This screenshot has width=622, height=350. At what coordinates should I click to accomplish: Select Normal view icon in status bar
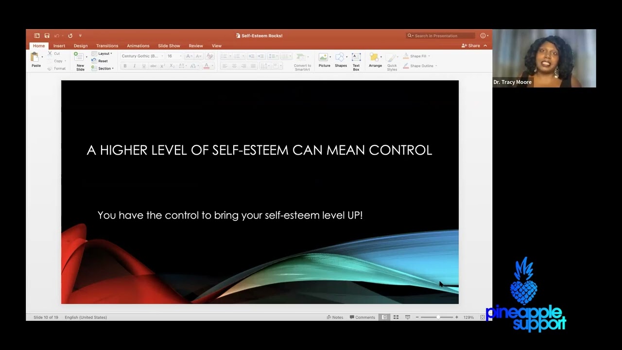tap(384, 317)
